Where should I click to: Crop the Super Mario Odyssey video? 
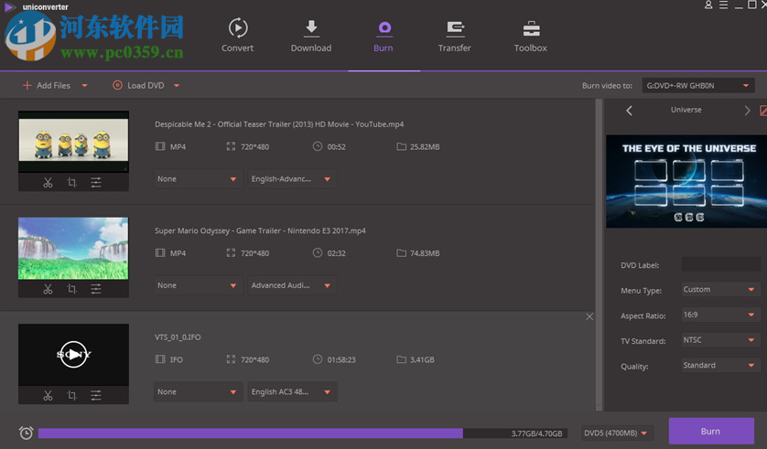[x=72, y=289]
